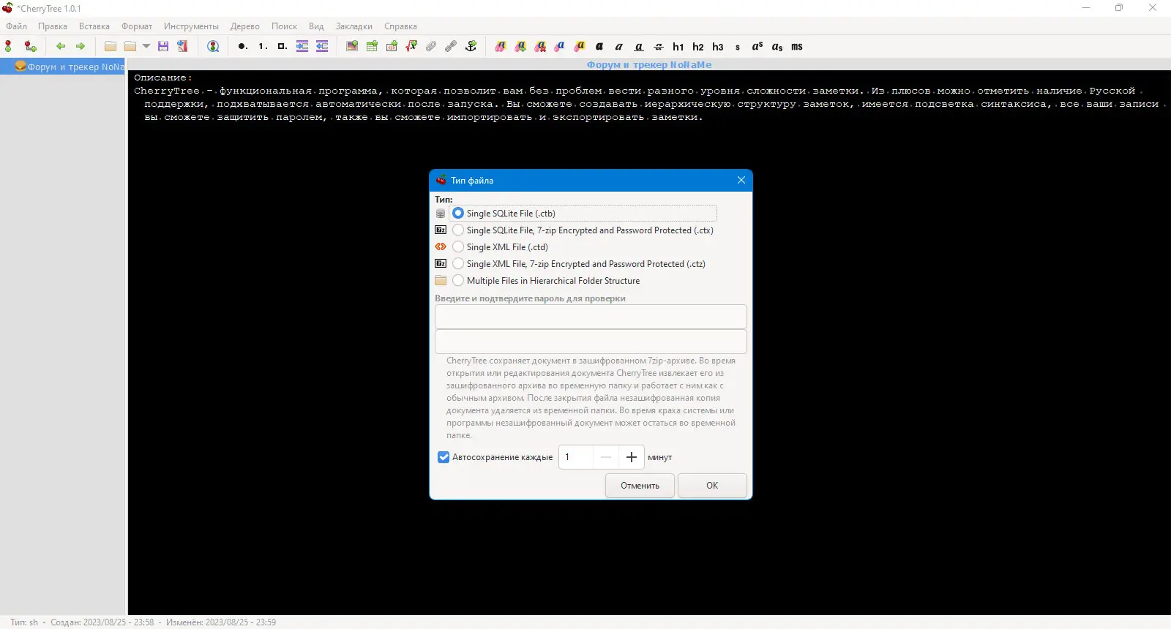Image resolution: width=1171 pixels, height=629 pixels.
Task: Insert a hyperlink with chain icon
Action: tap(451, 46)
